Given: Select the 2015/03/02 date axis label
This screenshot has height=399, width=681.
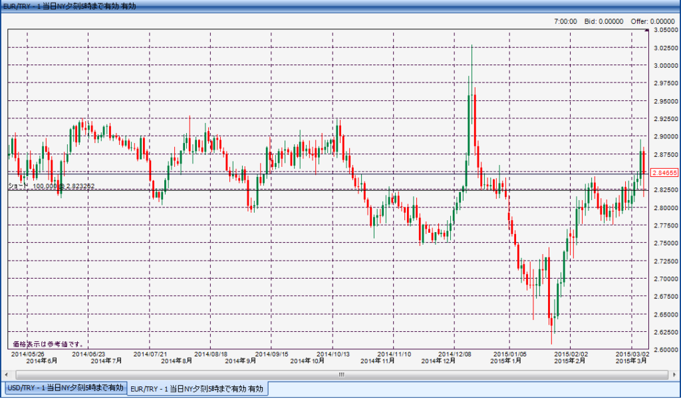Looking at the screenshot, I should point(632,354).
